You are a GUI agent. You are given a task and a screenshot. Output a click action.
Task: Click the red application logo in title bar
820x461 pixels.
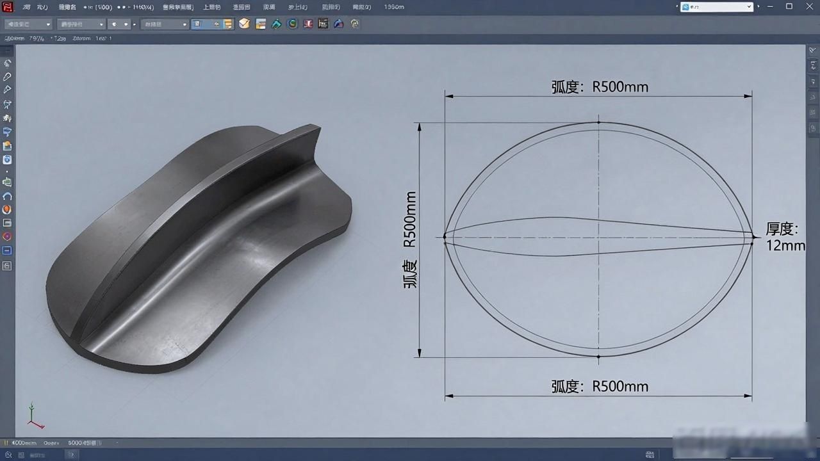coord(8,7)
